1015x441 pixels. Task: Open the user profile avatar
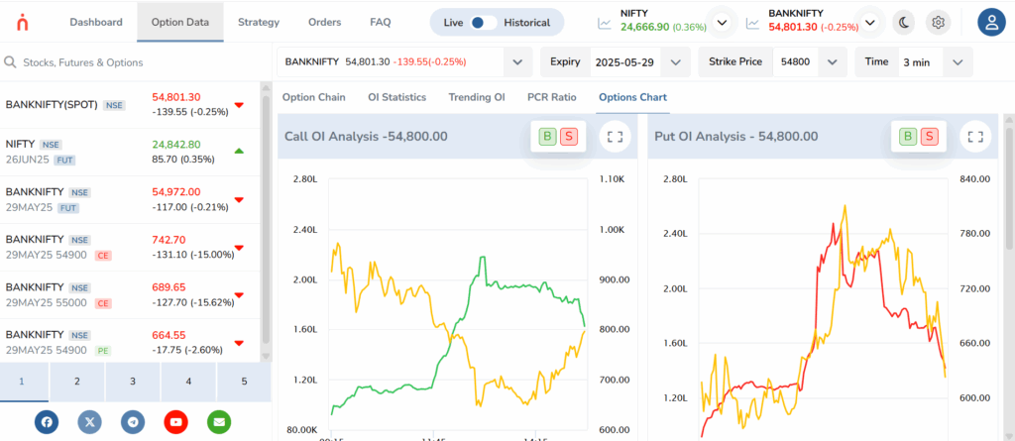pyautogui.click(x=990, y=23)
